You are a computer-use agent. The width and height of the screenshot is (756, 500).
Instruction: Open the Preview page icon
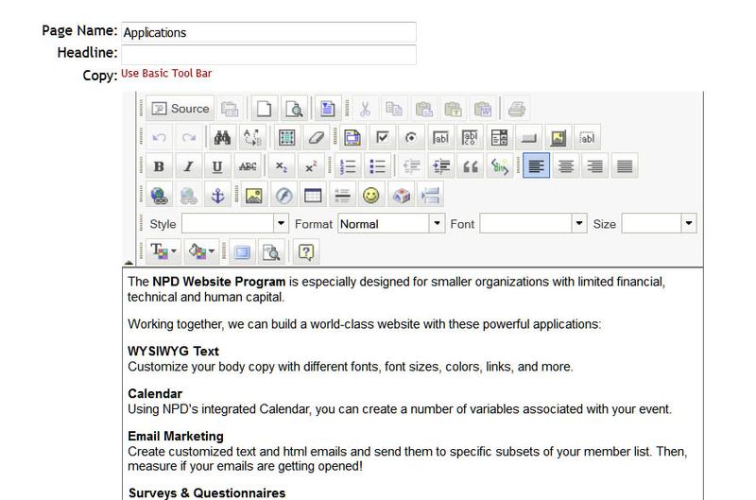coord(293,109)
